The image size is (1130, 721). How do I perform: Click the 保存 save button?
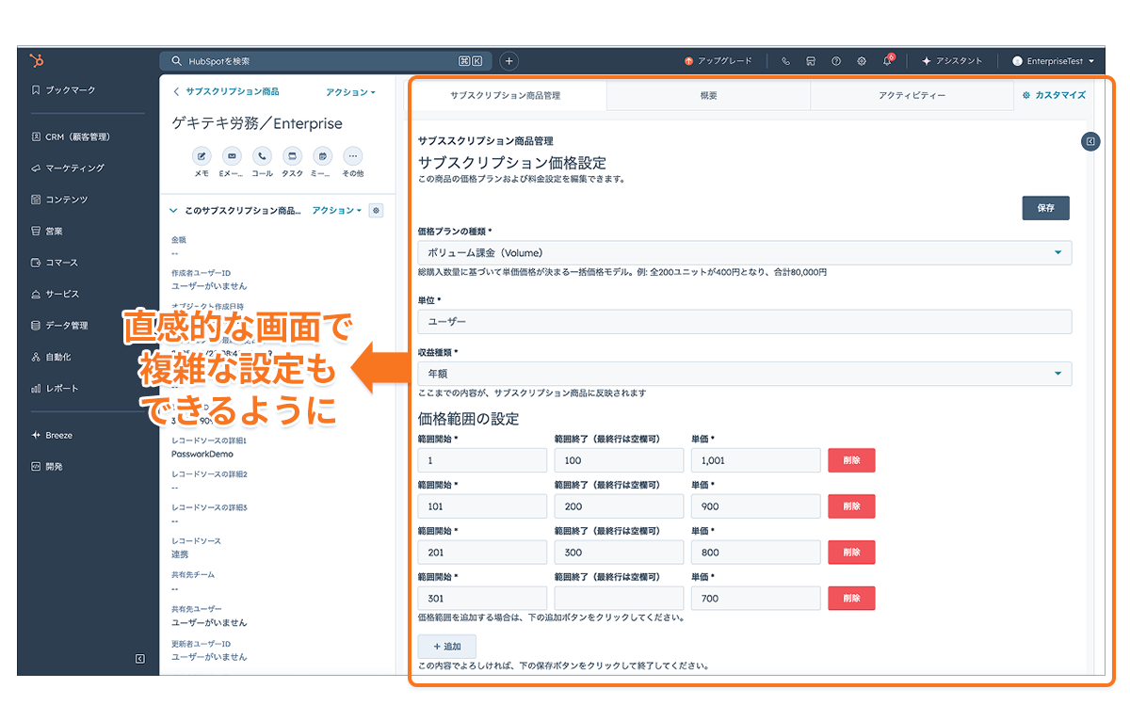[1045, 208]
